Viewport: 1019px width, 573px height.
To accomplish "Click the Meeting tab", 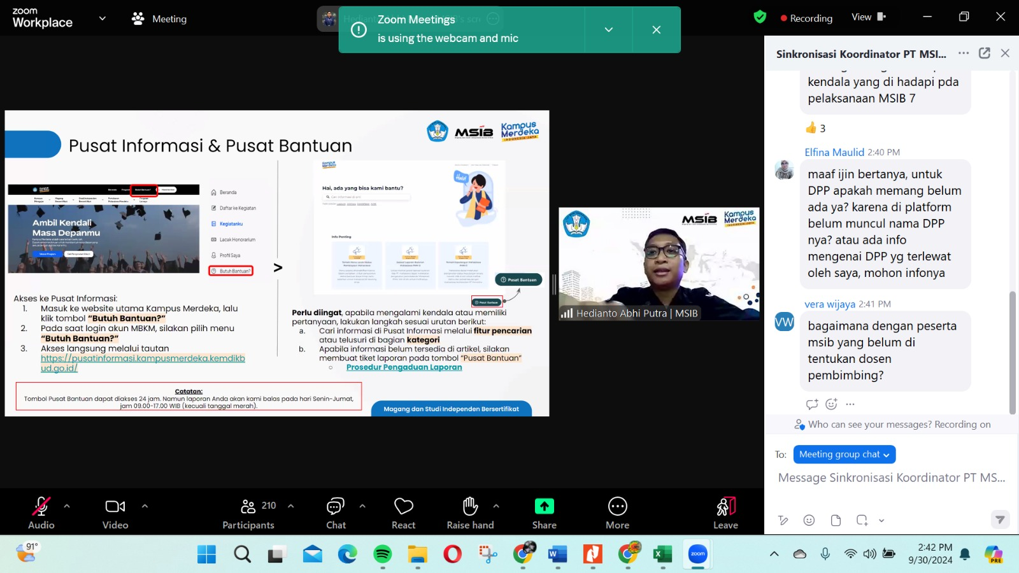I will 159,18.
